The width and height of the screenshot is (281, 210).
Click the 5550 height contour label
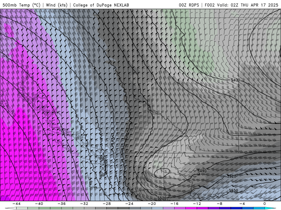[234, 190]
